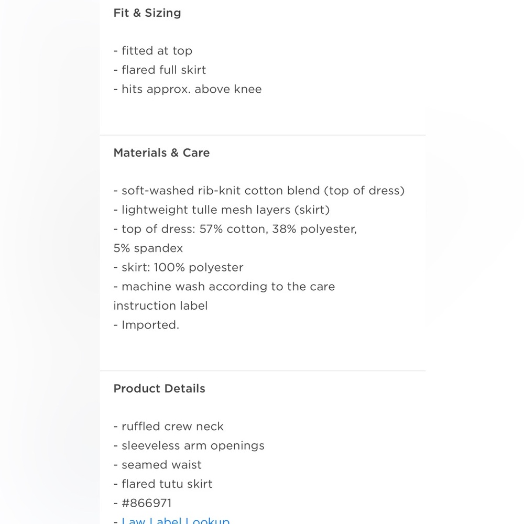Open the Law Label Lookup link
Screen dimensions: 524x524
click(176, 520)
